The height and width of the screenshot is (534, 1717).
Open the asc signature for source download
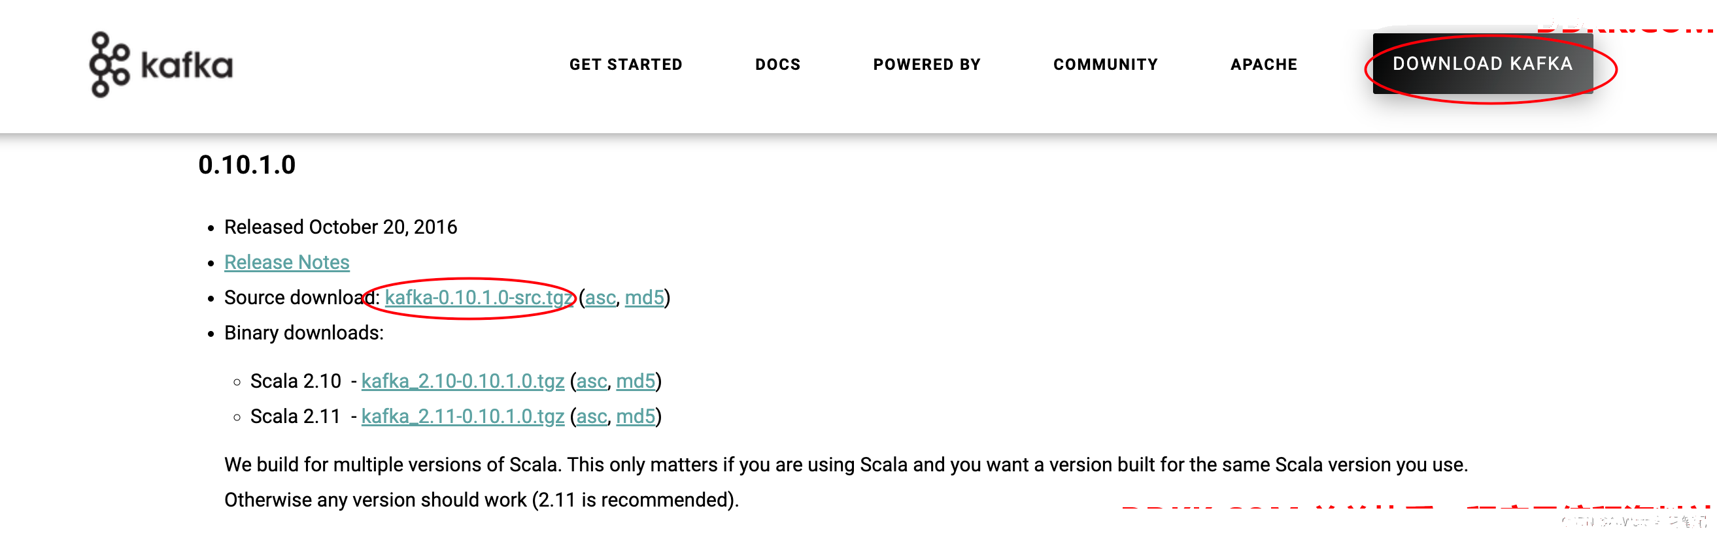click(x=600, y=298)
